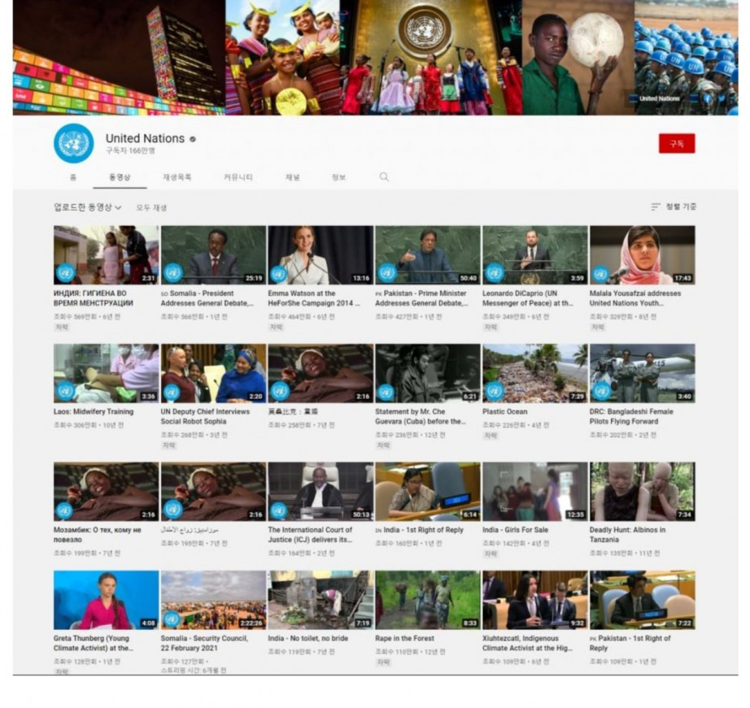Screen dimensions: 750x708
Task: Click the 정렬 기준 sort icon
Action: [656, 206]
